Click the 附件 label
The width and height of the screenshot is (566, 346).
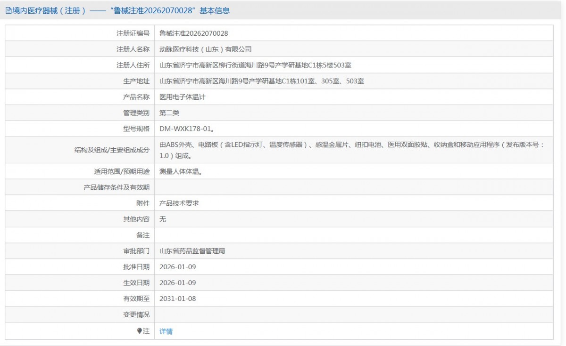pyautogui.click(x=143, y=203)
